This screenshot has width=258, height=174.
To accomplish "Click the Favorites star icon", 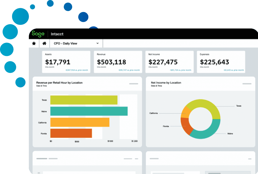I will pos(34,43).
